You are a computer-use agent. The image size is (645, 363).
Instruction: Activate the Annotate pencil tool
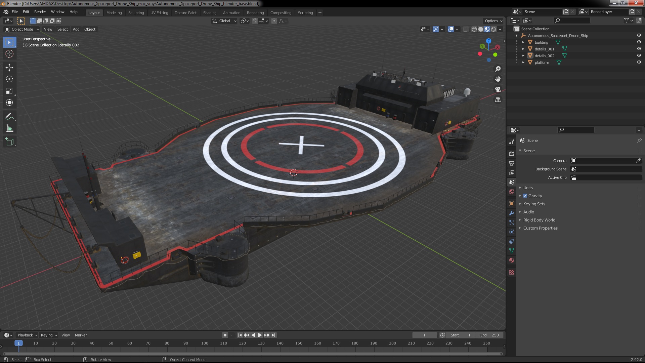click(x=9, y=116)
